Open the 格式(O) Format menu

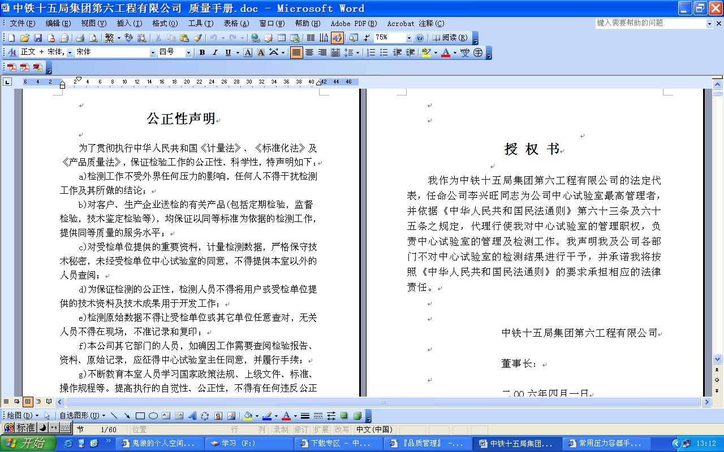click(x=165, y=23)
